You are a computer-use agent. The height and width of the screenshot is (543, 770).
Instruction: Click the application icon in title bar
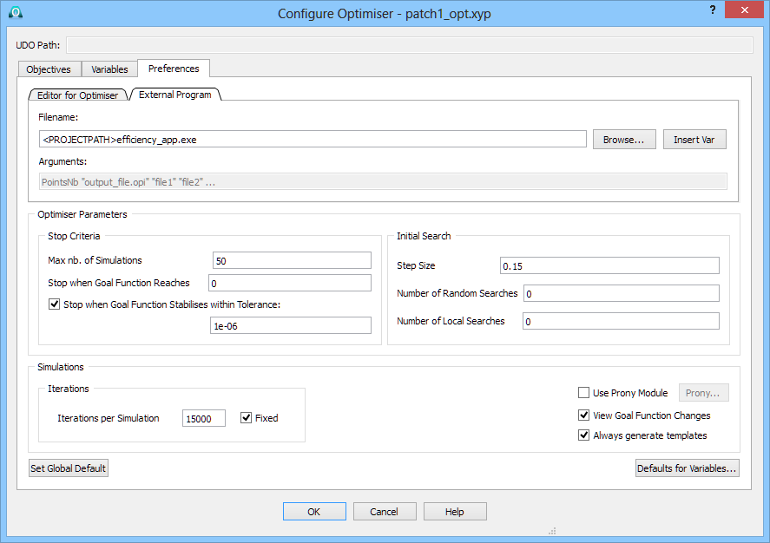coord(16,12)
